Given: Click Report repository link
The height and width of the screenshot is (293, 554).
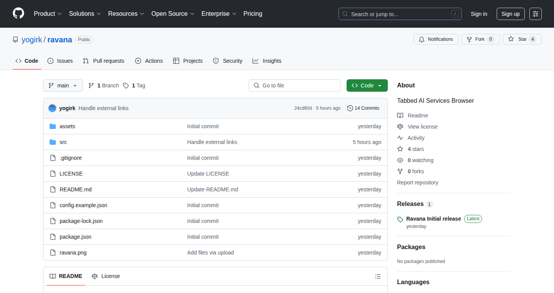Looking at the screenshot, I should click(418, 182).
